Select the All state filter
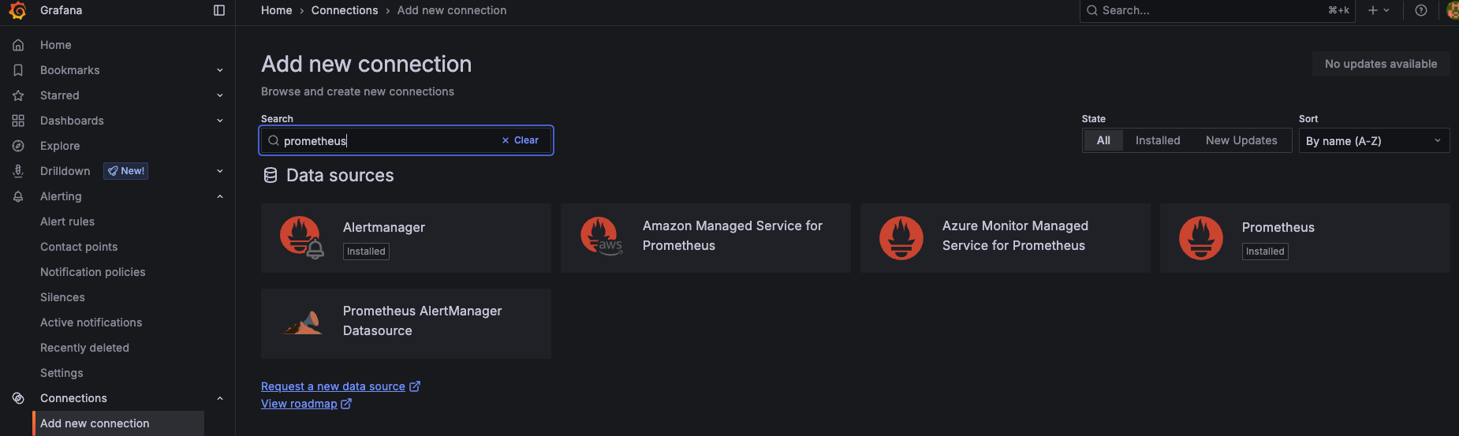The image size is (1459, 436). 1103,140
